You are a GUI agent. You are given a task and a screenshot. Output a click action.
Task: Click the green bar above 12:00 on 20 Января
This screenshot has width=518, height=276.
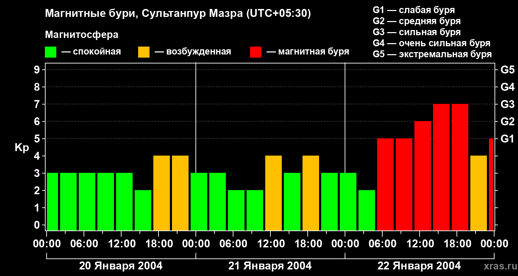tap(124, 202)
